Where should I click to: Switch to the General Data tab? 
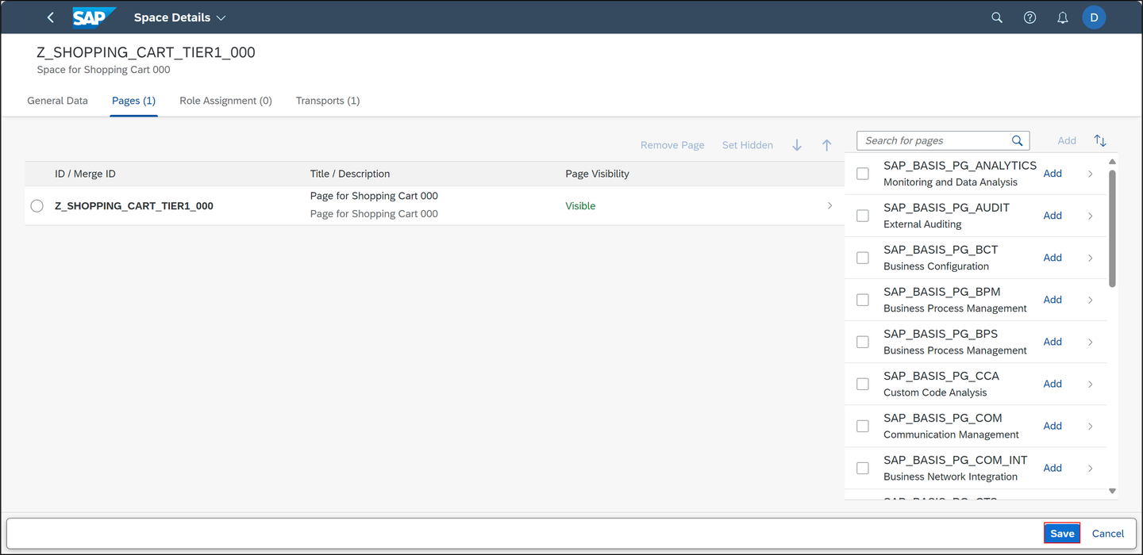(x=57, y=101)
